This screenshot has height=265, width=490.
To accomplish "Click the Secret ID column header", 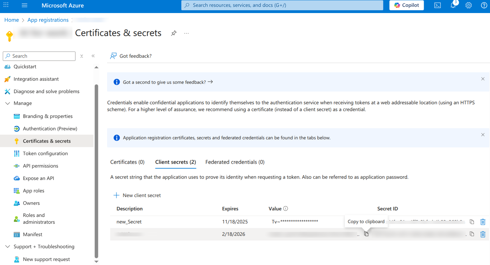I will [x=388, y=209].
